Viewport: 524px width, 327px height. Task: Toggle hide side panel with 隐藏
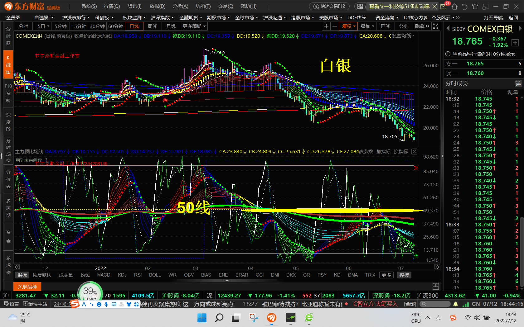click(x=422, y=26)
